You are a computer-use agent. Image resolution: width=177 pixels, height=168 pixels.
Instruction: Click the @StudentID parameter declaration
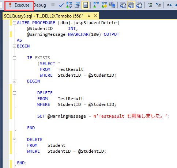click(x=40, y=28)
